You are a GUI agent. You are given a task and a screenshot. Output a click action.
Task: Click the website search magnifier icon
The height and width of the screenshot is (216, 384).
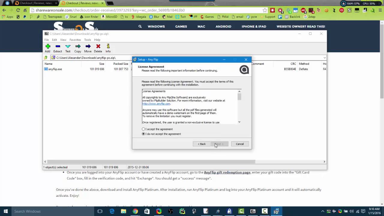point(140,26)
